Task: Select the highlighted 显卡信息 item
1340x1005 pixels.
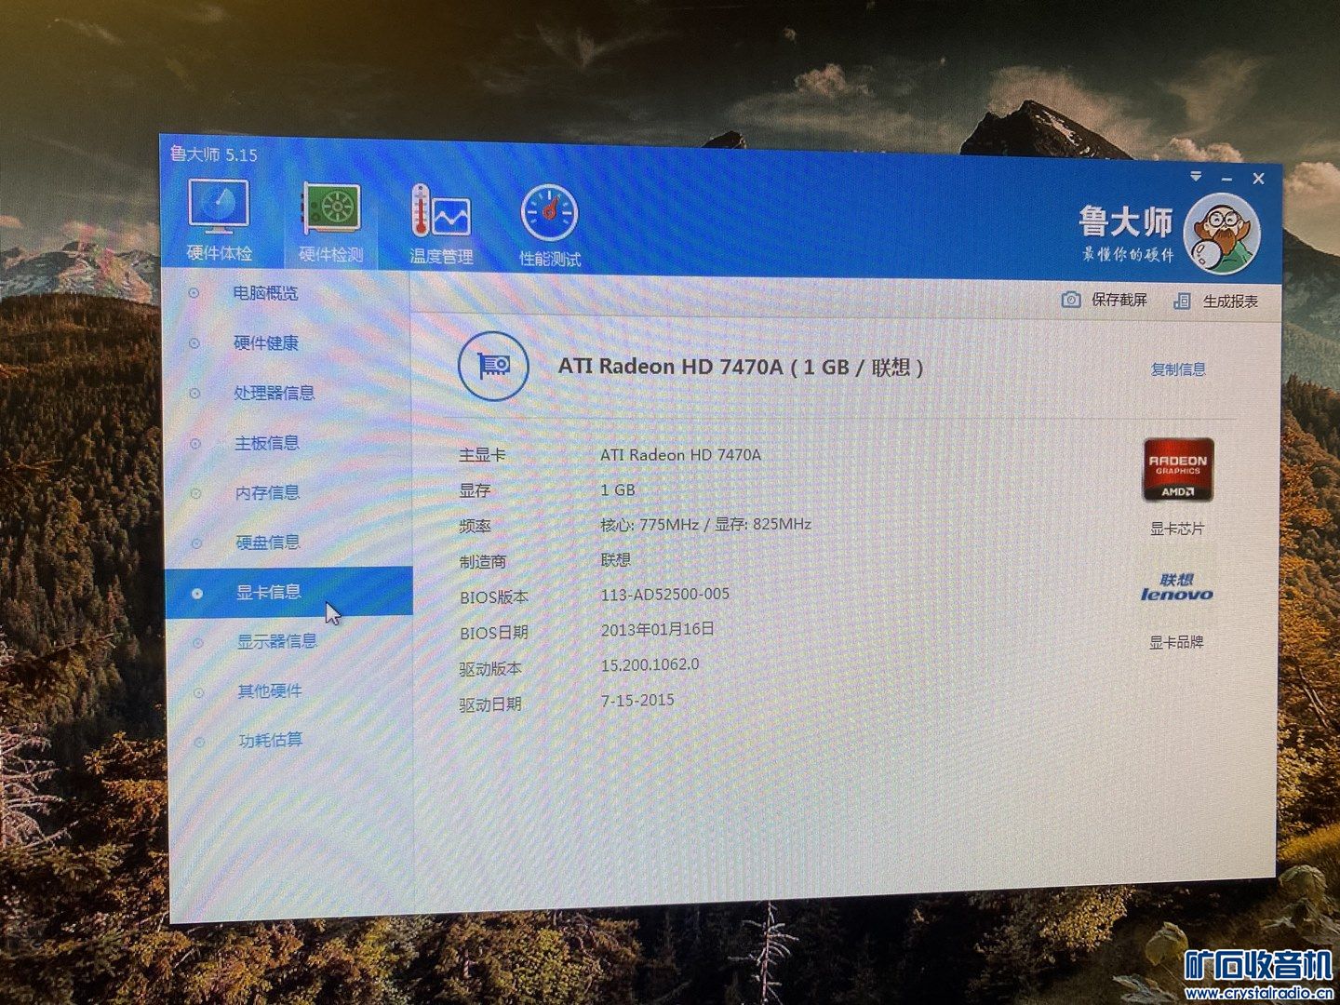Action: coord(288,592)
